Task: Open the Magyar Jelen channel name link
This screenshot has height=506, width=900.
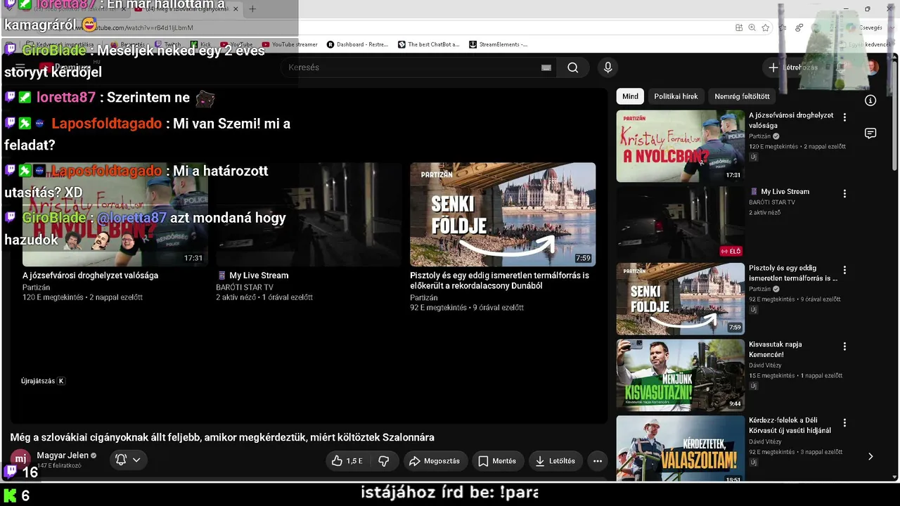Action: [63, 455]
